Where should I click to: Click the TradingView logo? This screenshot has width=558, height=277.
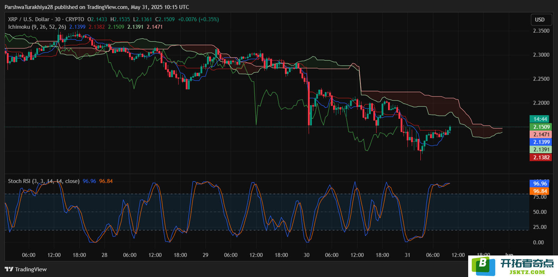pyautogui.click(x=26, y=269)
